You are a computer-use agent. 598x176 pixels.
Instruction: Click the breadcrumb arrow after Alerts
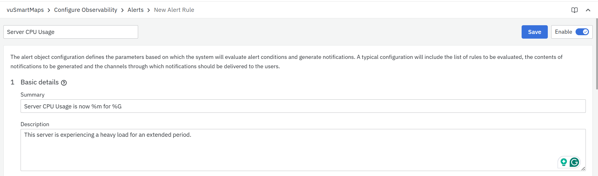coord(149,10)
